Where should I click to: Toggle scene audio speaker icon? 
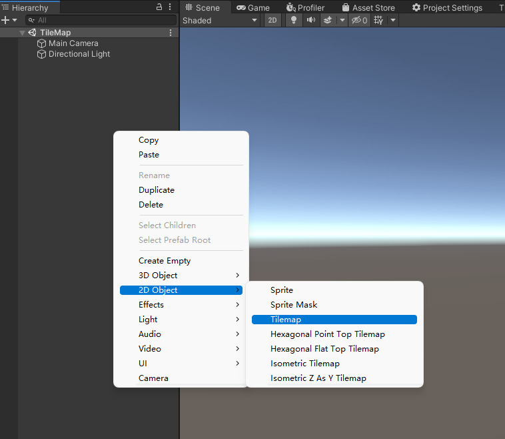[x=310, y=20]
